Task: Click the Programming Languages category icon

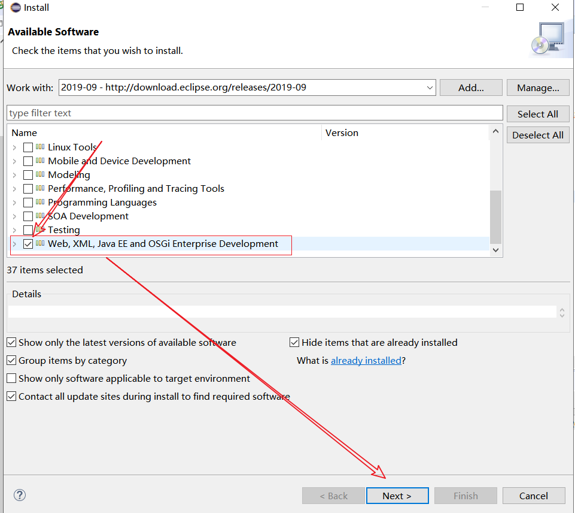Action: [40, 202]
